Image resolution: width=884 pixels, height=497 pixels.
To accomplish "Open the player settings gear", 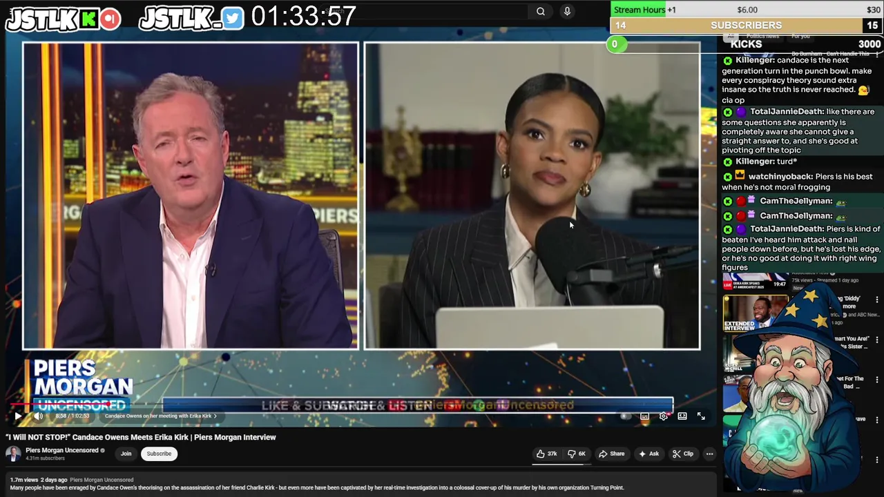I will [664, 416].
